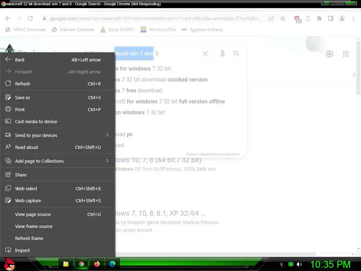Viewport: 361px width, 271px height.
Task: Expand Send to your devices submenu
Action: tap(57, 135)
